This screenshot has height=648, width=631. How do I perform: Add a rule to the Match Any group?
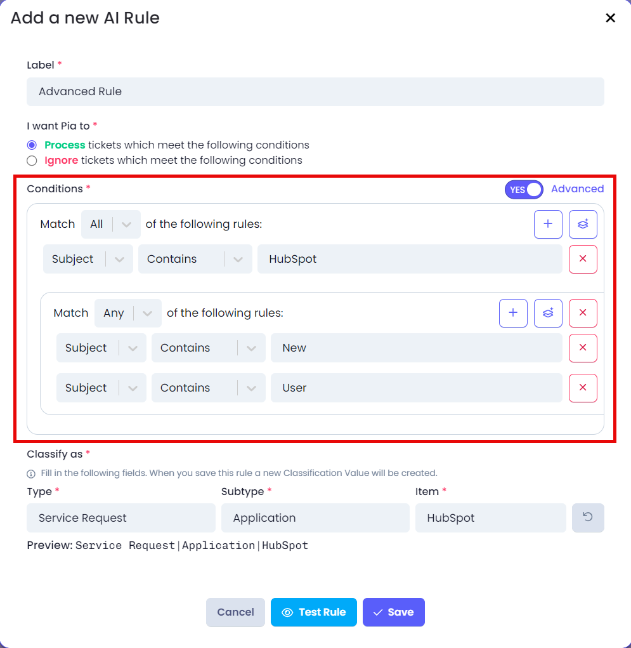(x=513, y=313)
